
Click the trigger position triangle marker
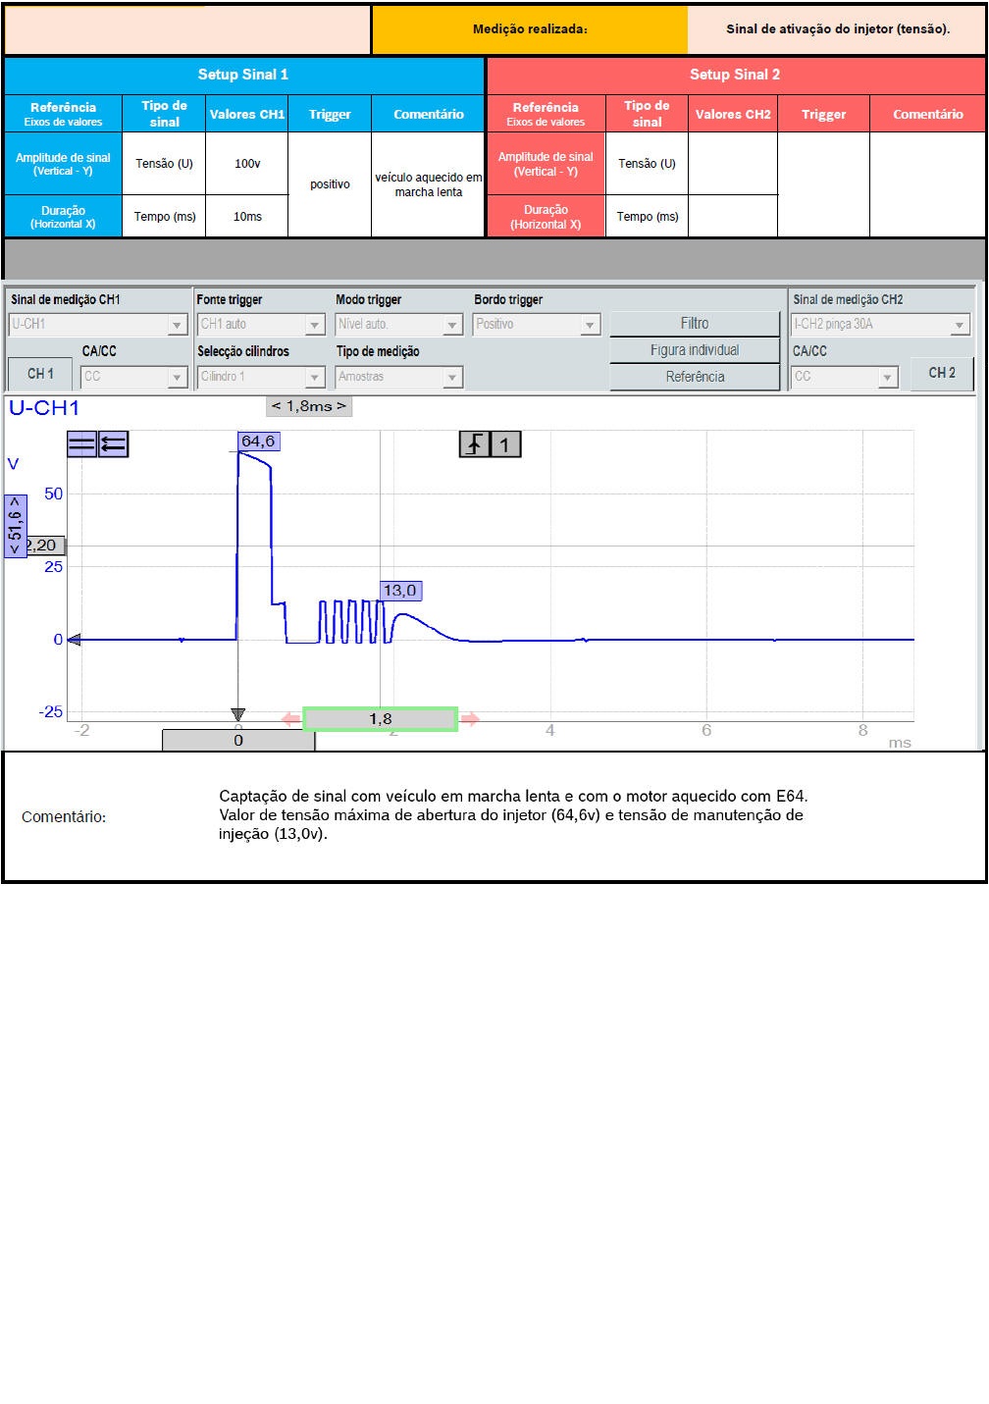pos(237,714)
